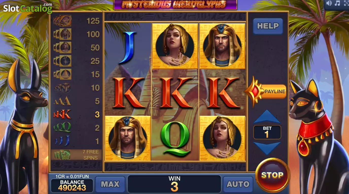Click top-middle queen portrait symbol
349x194 pixels.
(175, 46)
